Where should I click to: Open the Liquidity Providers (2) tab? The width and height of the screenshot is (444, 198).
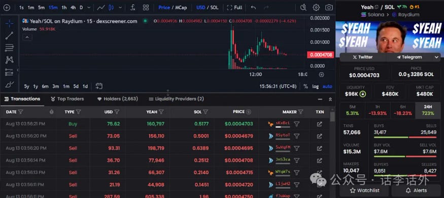(176, 99)
